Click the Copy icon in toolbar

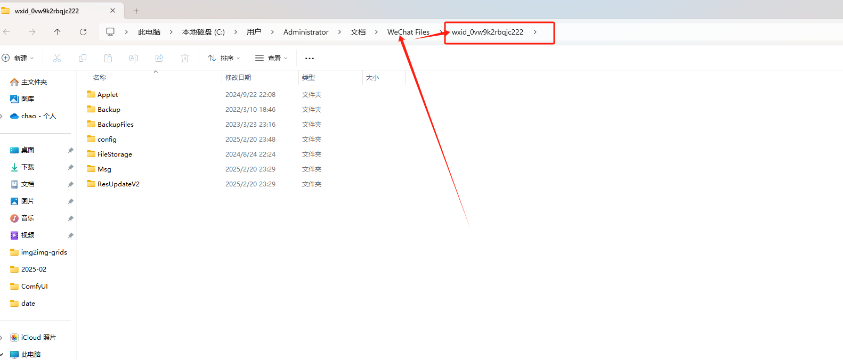coord(83,58)
